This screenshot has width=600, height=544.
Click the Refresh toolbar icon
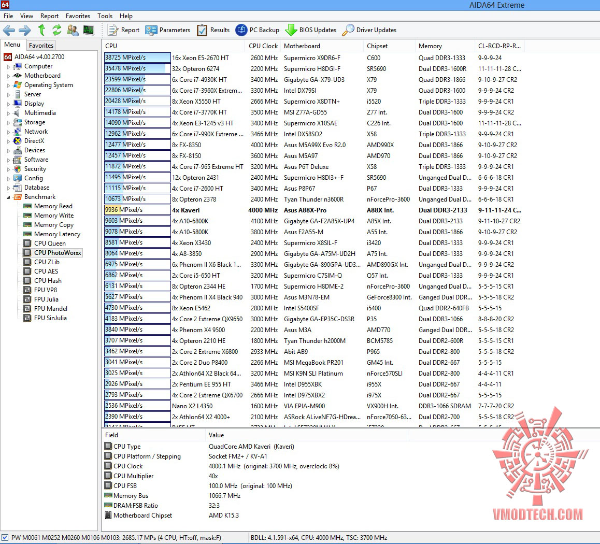56,30
